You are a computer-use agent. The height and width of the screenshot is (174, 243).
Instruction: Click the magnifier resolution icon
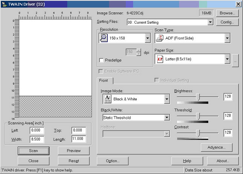[104, 38]
